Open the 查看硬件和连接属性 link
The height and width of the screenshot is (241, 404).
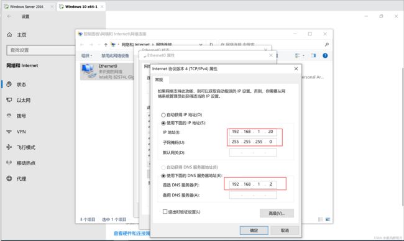point(132,234)
